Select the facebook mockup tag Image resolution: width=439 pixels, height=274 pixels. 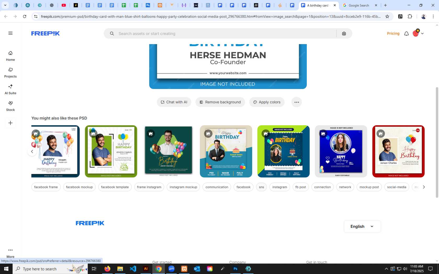(79, 187)
